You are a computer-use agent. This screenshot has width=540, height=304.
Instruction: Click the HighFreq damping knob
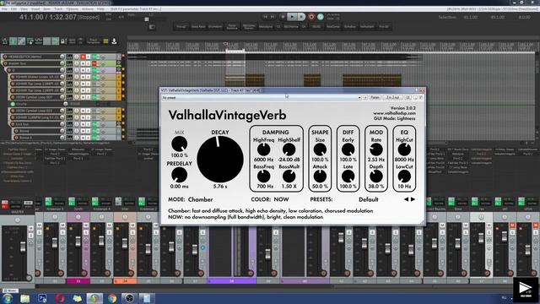264,149
